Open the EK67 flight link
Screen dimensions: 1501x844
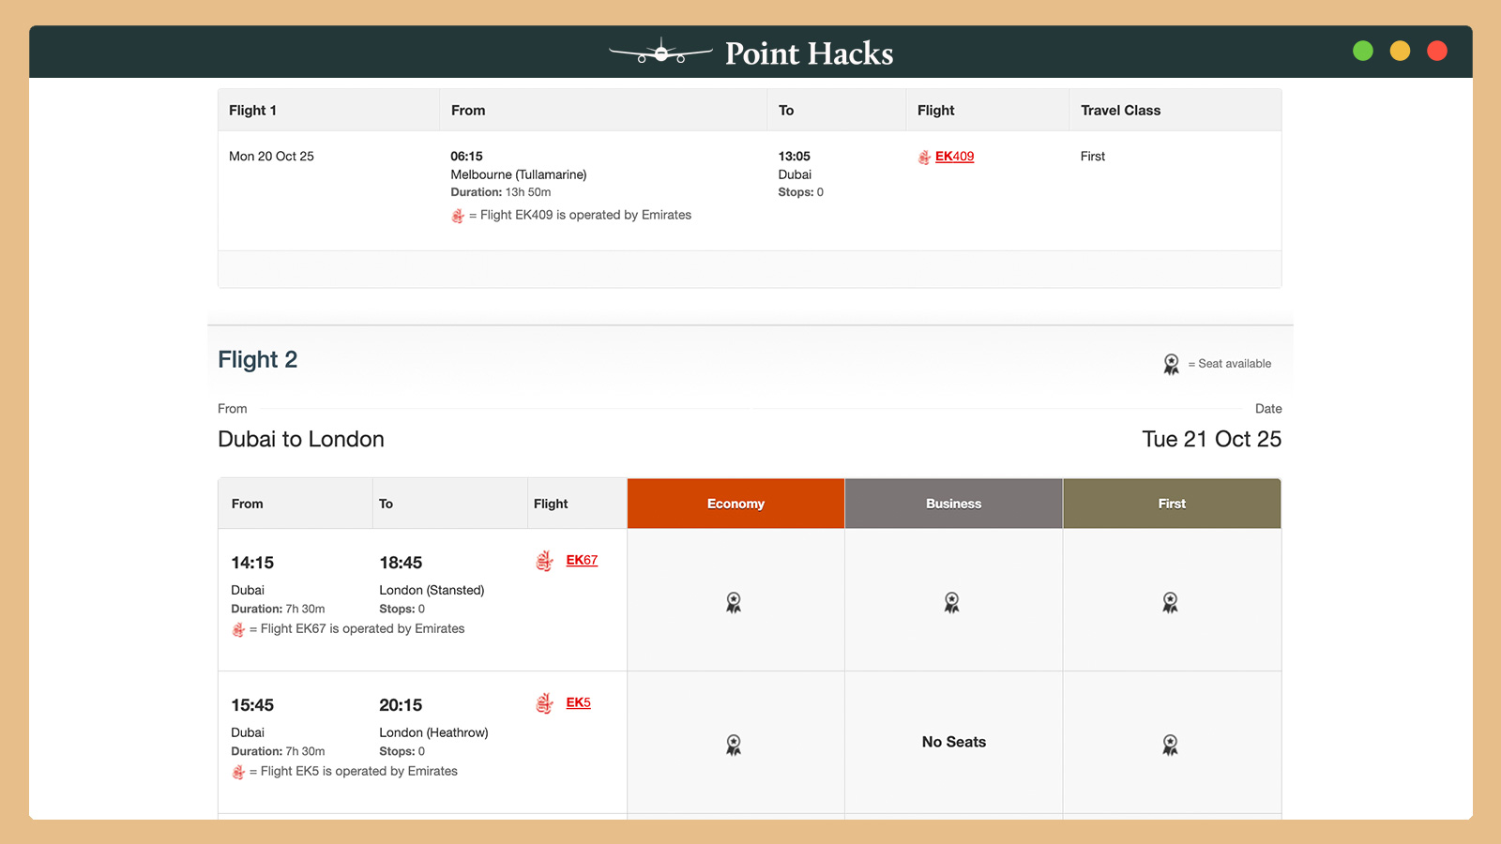point(582,560)
